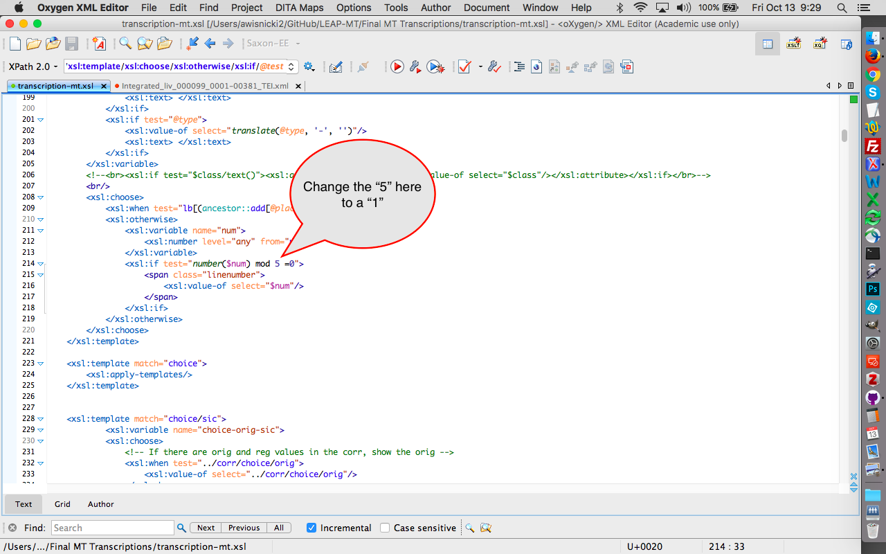Viewport: 886px width, 554px height.
Task: Click the XPath expression input field
Action: [175, 66]
